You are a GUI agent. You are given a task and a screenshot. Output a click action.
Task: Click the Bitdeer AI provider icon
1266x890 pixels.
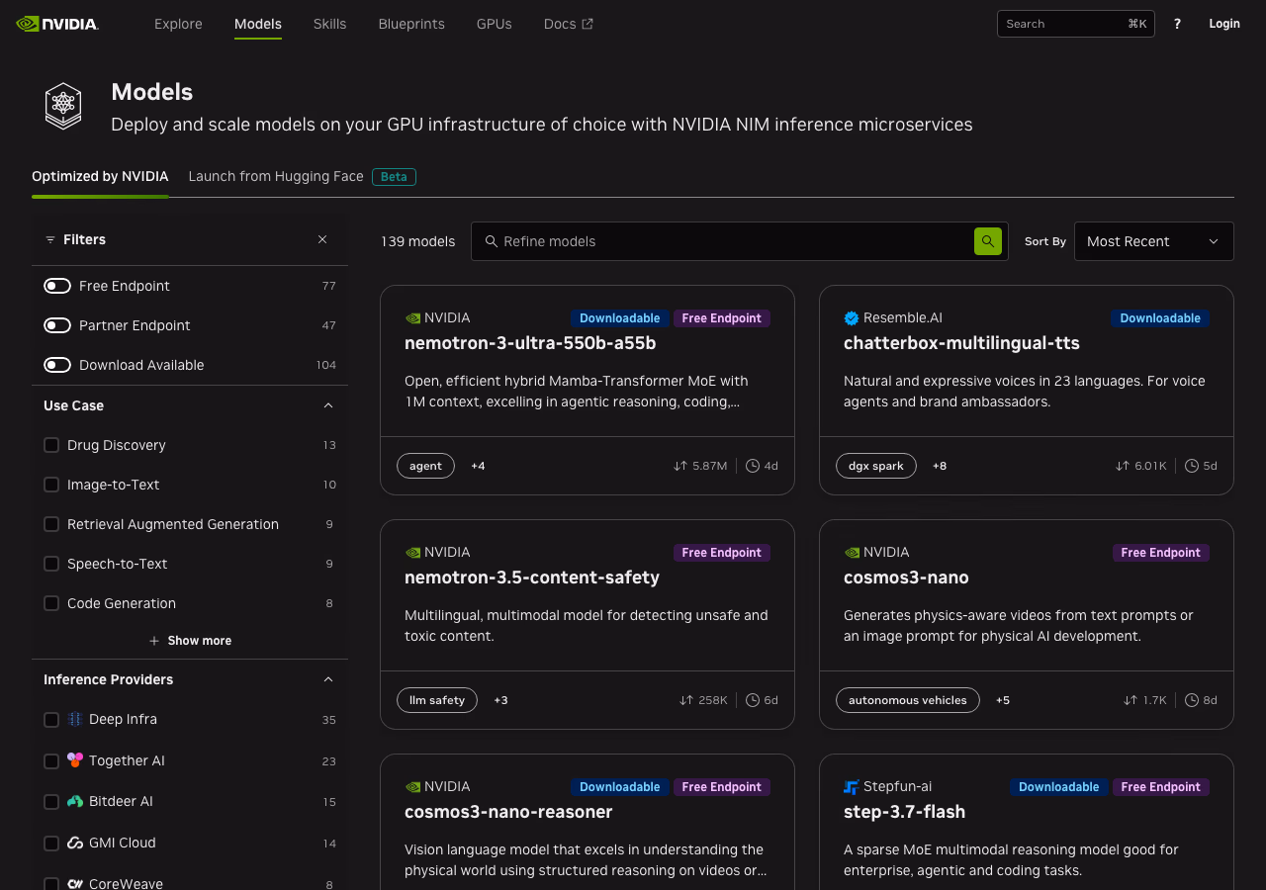(x=75, y=802)
